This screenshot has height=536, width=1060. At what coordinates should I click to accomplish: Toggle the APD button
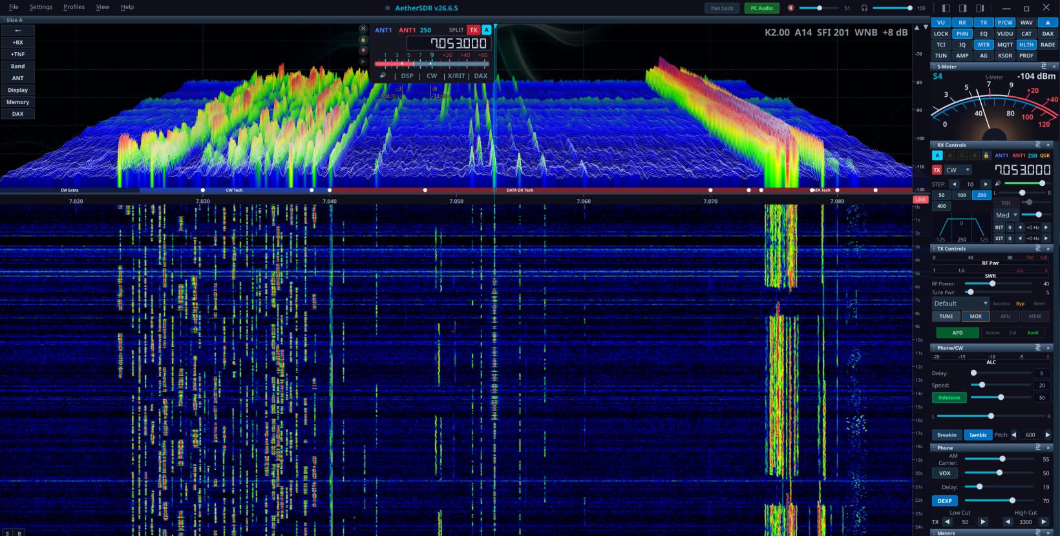coord(957,333)
